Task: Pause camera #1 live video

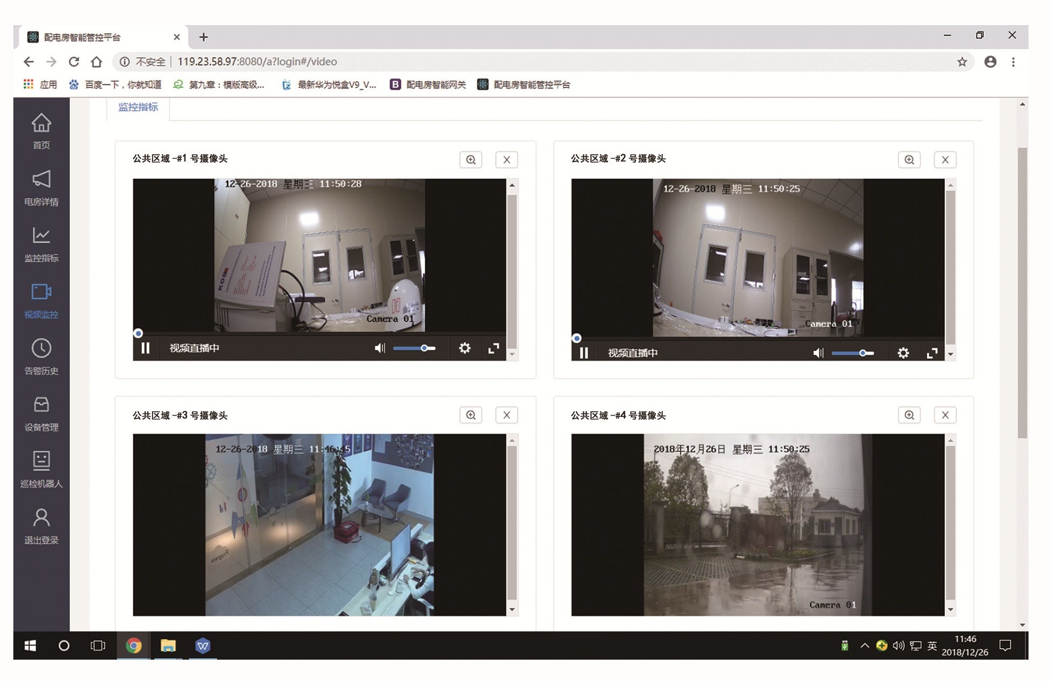Action: pyautogui.click(x=145, y=348)
